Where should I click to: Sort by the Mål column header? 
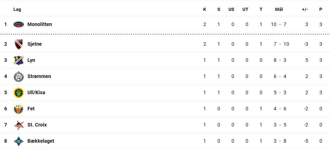pyautogui.click(x=279, y=9)
